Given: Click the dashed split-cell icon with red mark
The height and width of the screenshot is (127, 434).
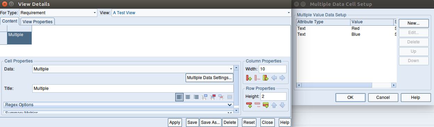Looking at the screenshot, I should click(x=221, y=97).
